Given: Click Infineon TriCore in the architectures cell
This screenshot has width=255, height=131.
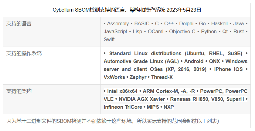Looking at the screenshot, I should coord(123,107).
